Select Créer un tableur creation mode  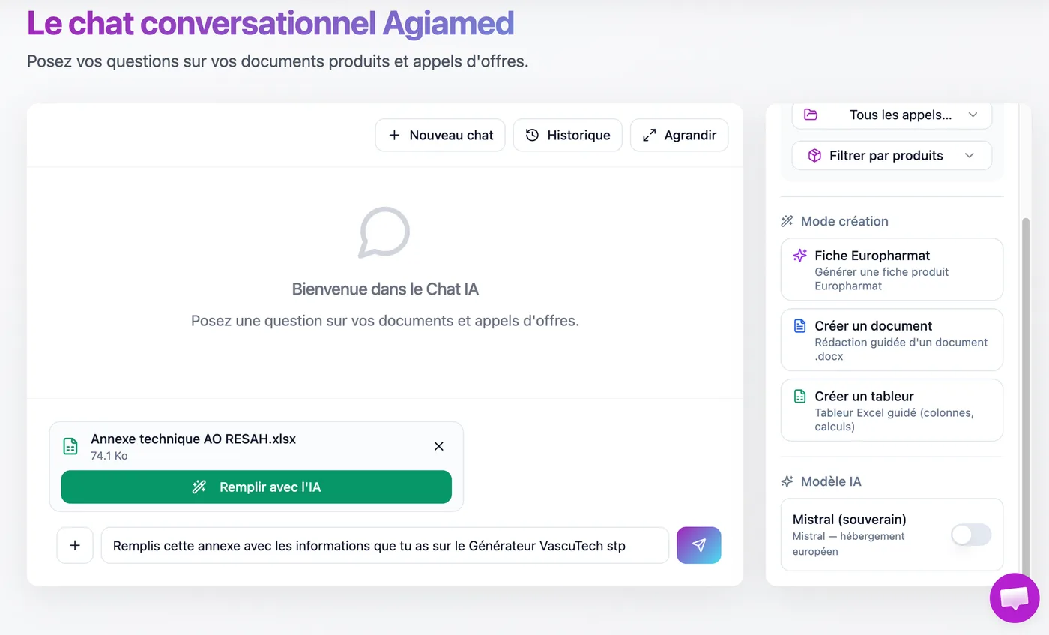coord(892,410)
